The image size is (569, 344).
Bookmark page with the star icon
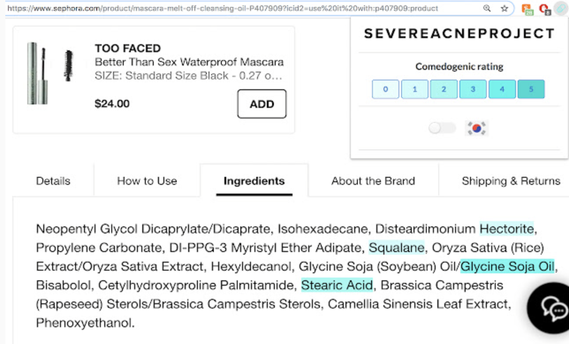(504, 8)
